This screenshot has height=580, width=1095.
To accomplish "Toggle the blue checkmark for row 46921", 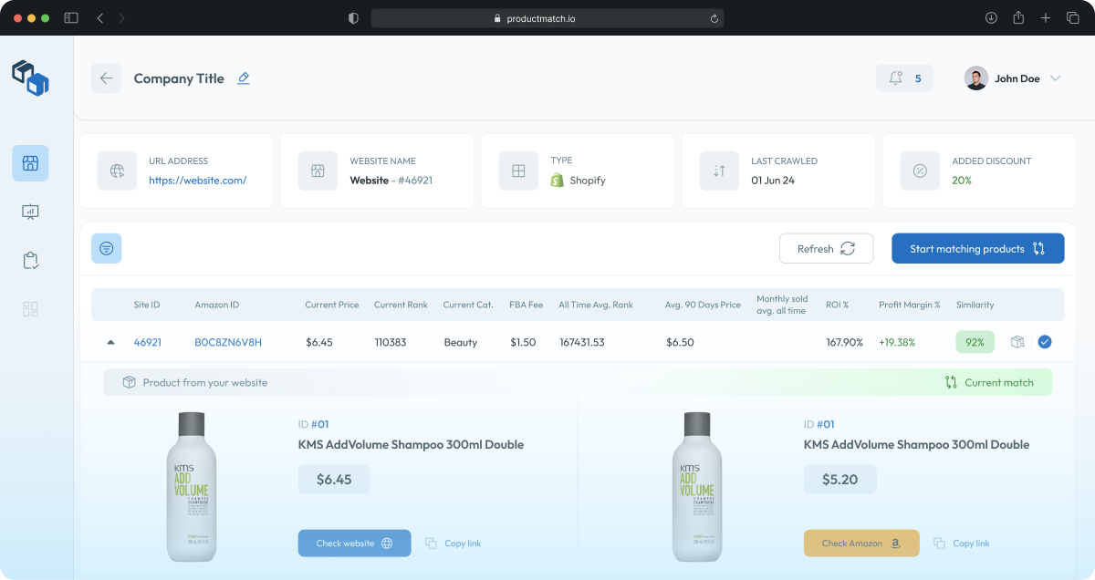I will click(1045, 342).
